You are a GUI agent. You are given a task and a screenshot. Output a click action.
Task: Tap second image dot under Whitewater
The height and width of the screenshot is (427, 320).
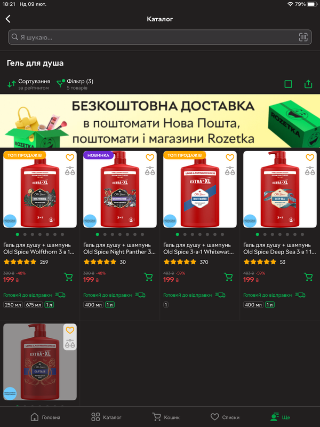pyautogui.click(x=185, y=234)
